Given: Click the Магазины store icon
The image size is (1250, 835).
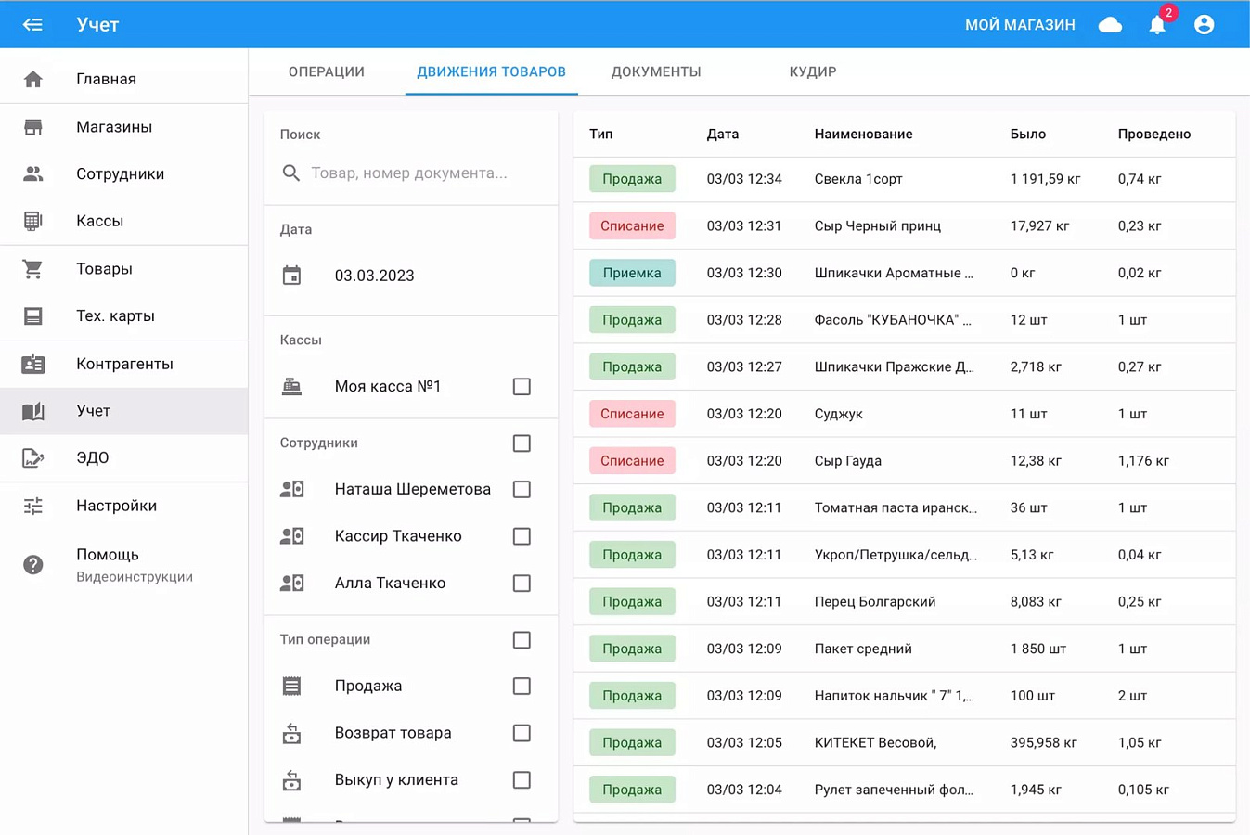Looking at the screenshot, I should tap(33, 127).
